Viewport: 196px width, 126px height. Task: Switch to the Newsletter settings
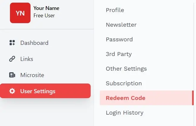[x=121, y=25]
